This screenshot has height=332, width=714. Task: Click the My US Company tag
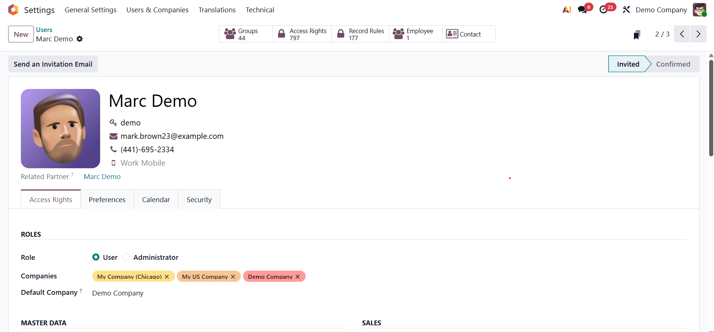pos(205,277)
